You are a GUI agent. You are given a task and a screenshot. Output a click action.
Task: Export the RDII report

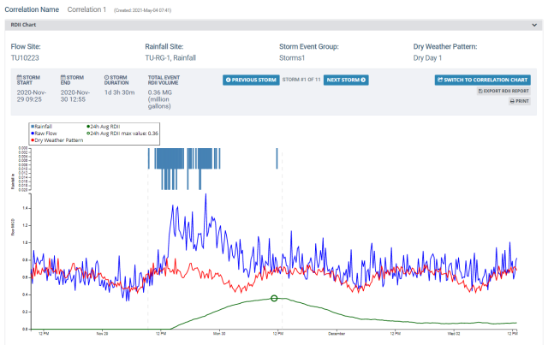pos(503,91)
